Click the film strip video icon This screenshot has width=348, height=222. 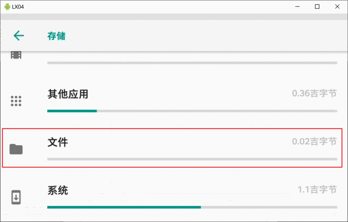pyautogui.click(x=16, y=55)
